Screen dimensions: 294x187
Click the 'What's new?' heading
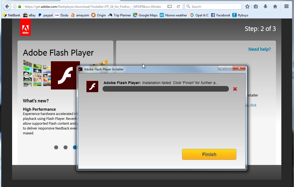[x=36, y=101]
